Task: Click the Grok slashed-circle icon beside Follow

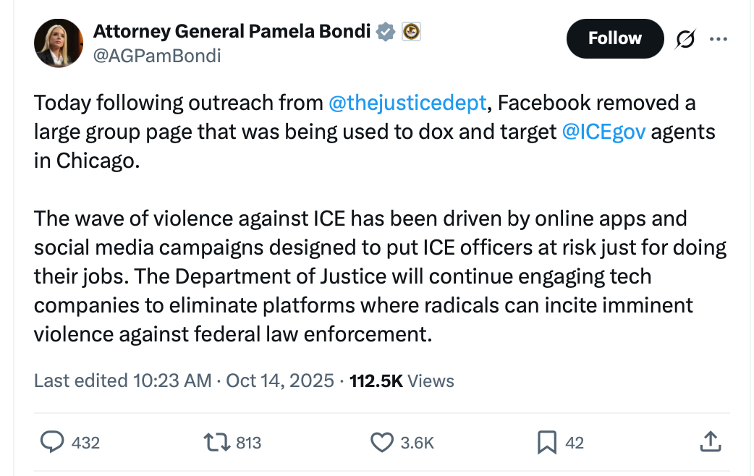Action: click(x=684, y=39)
